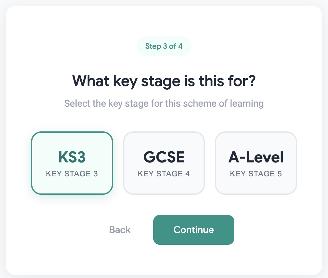Viewport: 328px width, 278px height.
Task: Switch selection to the middle GCSE card
Action: click(164, 163)
